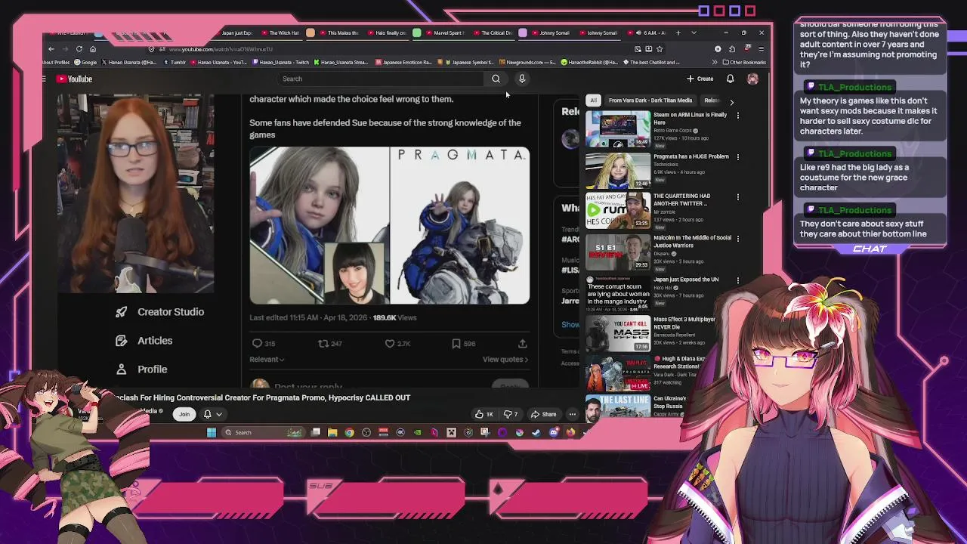Open options menu for 'Steam on ARM Linux' video
The image size is (967, 544).
(x=738, y=116)
